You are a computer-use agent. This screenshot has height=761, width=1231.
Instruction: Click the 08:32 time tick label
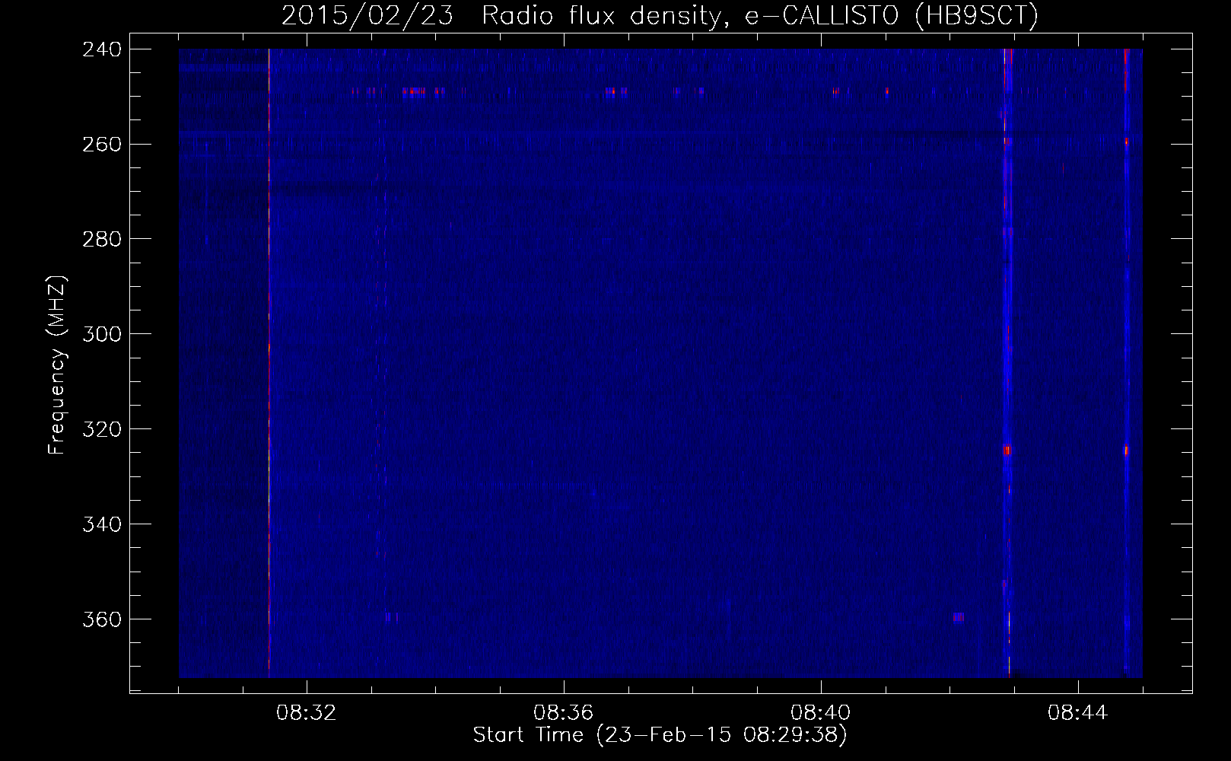tap(306, 713)
